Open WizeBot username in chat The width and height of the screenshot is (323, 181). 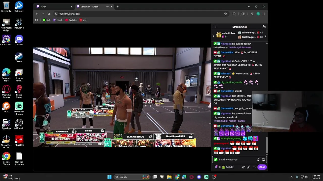(x=226, y=74)
